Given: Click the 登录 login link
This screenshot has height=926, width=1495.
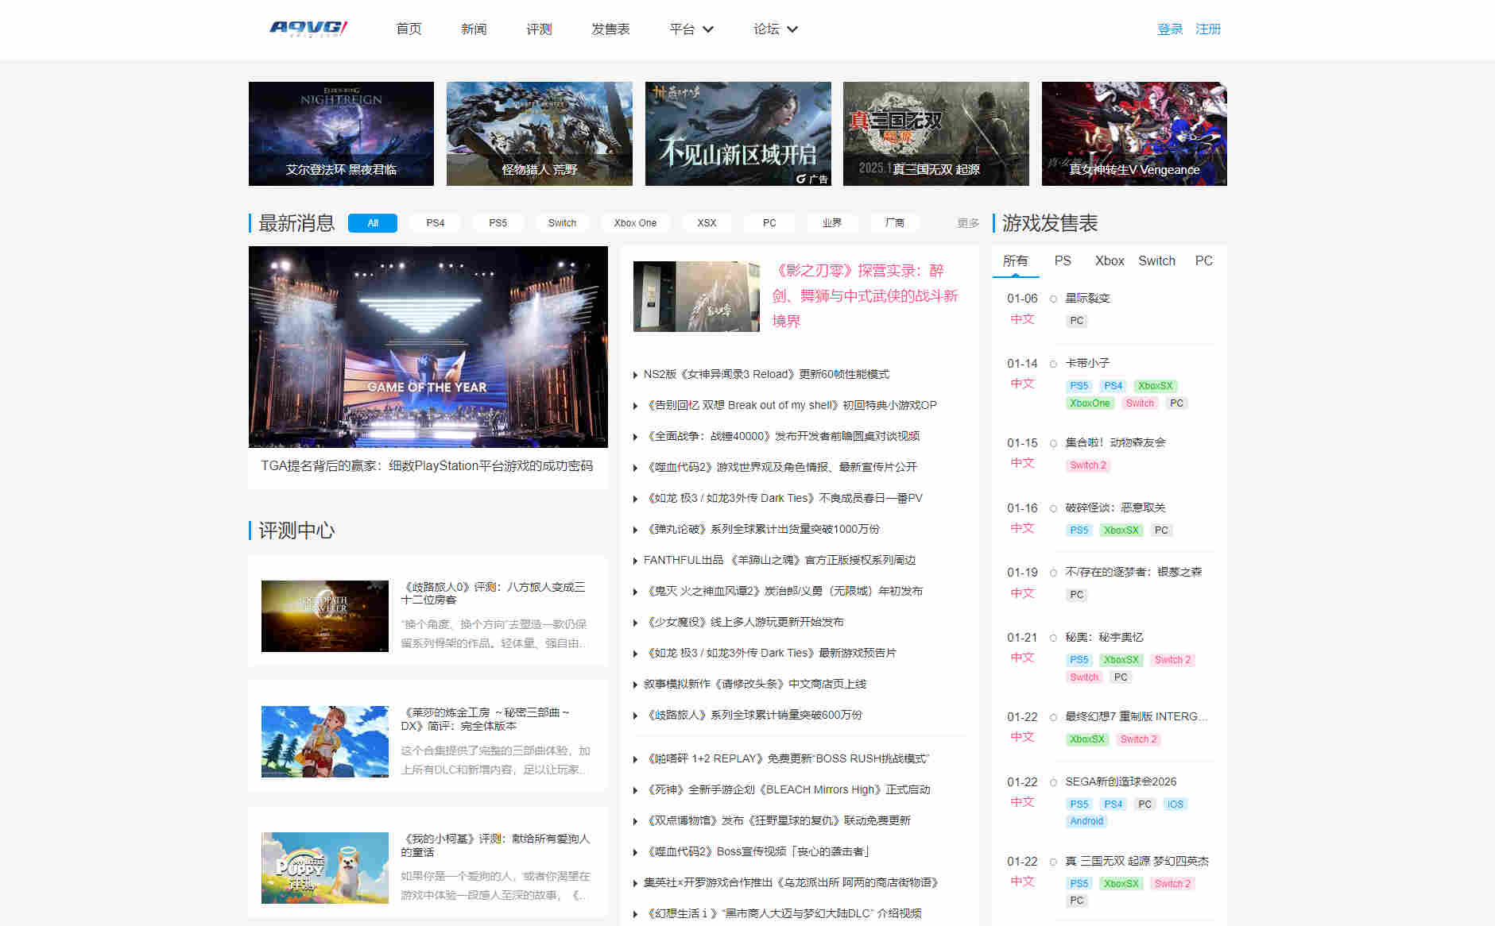Looking at the screenshot, I should pos(1169,29).
